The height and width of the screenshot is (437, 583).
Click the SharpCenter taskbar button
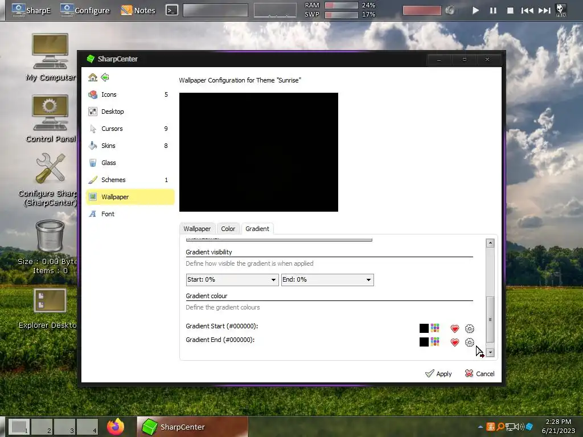coord(192,427)
